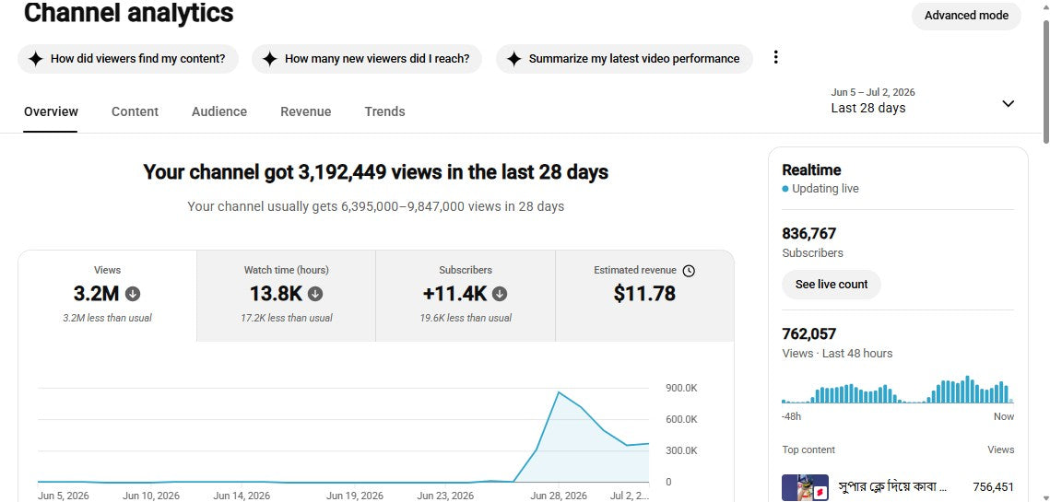Switch to the Overview tab
Image resolution: width=1050 pixels, height=502 pixels.
point(51,111)
